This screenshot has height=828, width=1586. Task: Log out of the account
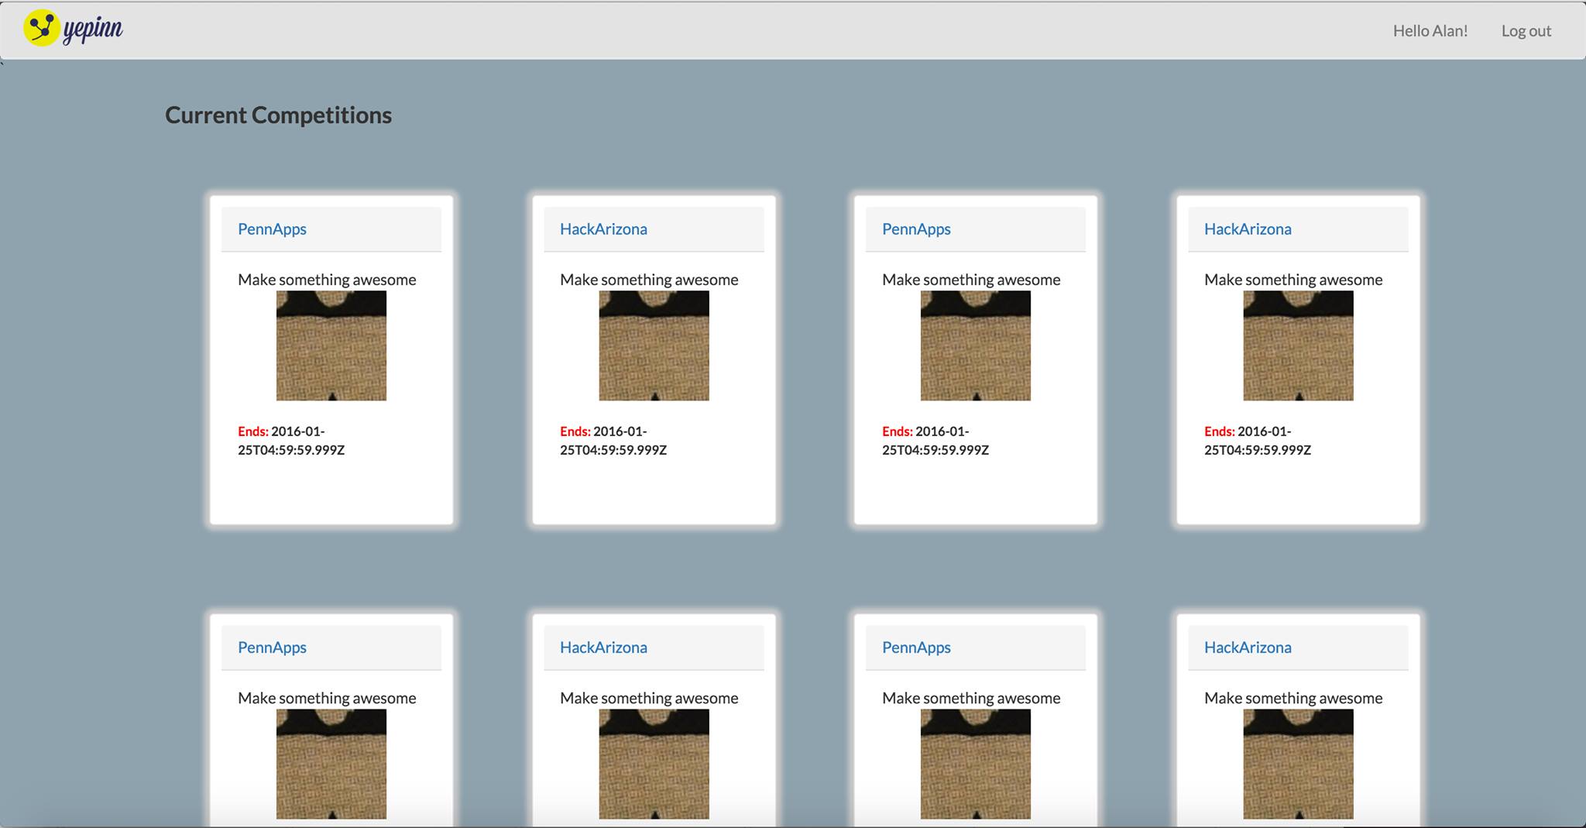coord(1526,31)
